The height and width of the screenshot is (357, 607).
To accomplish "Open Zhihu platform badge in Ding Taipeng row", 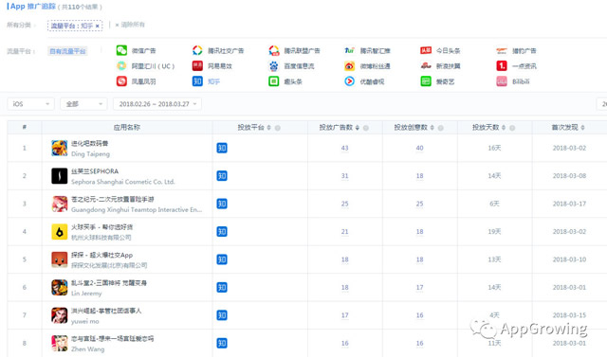I will click(222, 148).
